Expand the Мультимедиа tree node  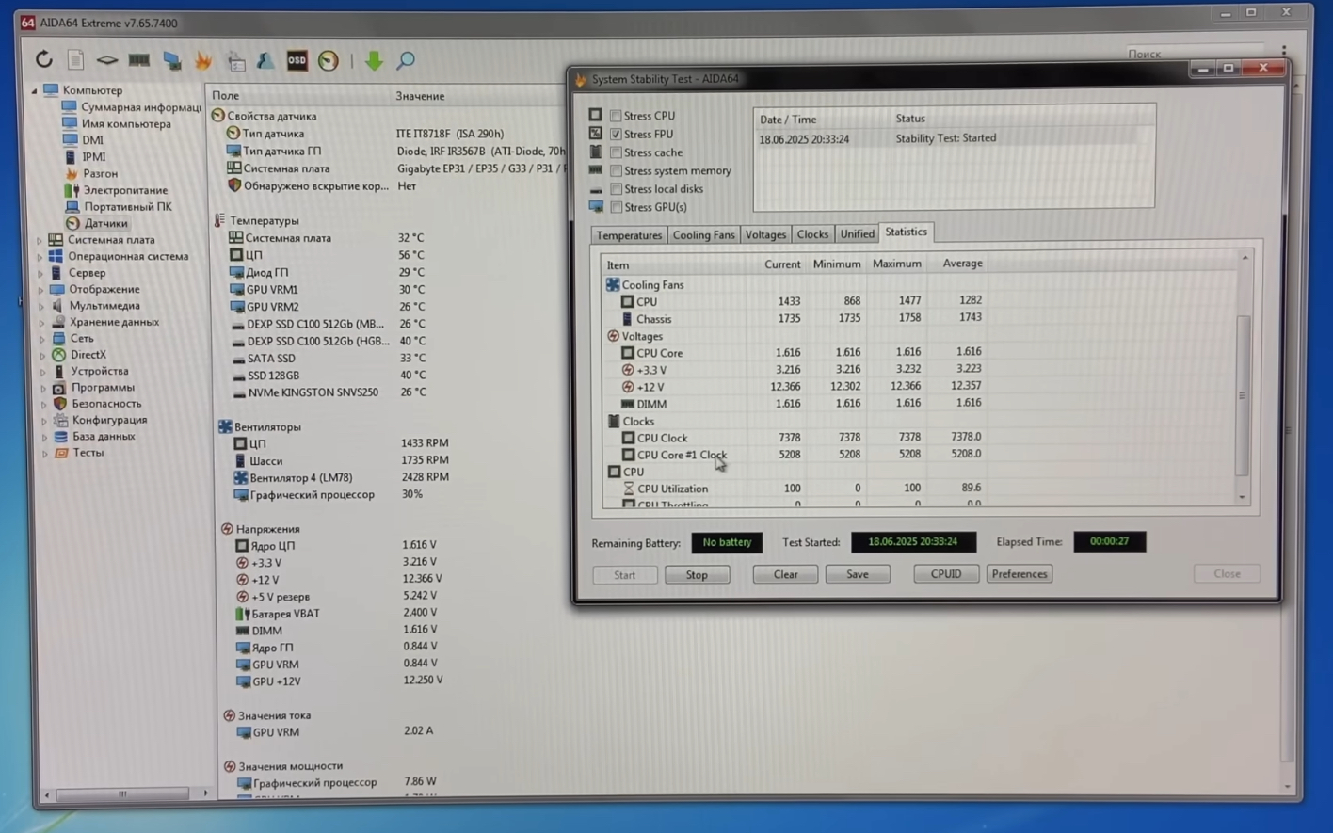pyautogui.click(x=40, y=306)
